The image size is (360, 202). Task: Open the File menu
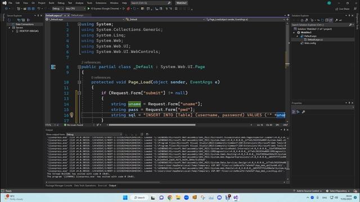[10, 3]
